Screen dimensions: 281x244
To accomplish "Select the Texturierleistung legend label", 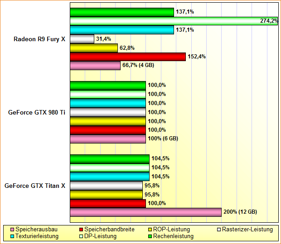I will click(x=37, y=236).
